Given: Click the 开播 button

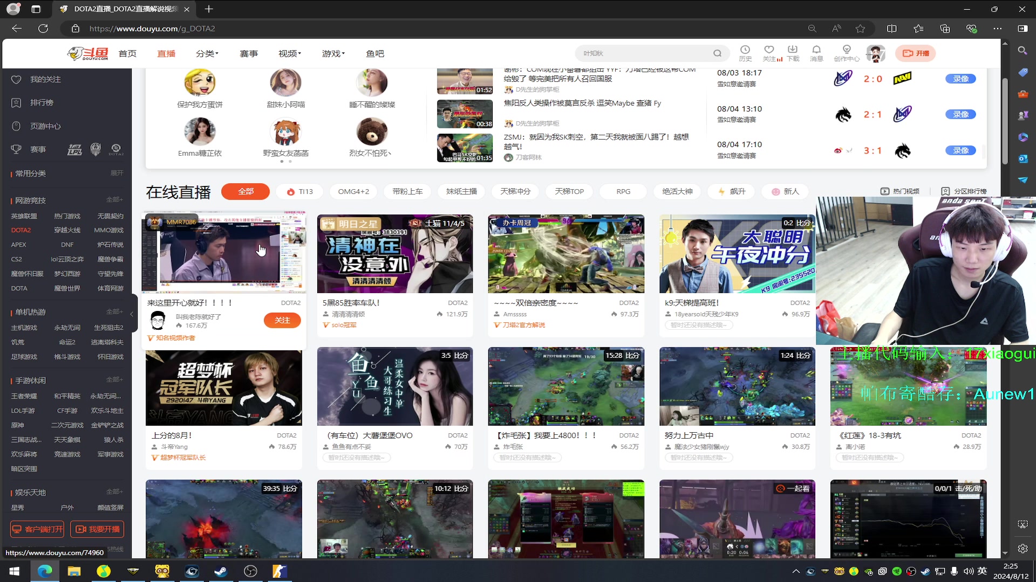Looking at the screenshot, I should tap(916, 53).
